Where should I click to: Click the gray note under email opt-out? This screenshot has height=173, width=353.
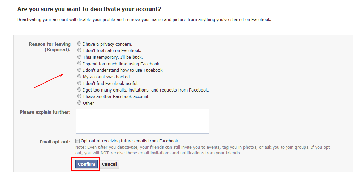pyautogui.click(x=203, y=150)
